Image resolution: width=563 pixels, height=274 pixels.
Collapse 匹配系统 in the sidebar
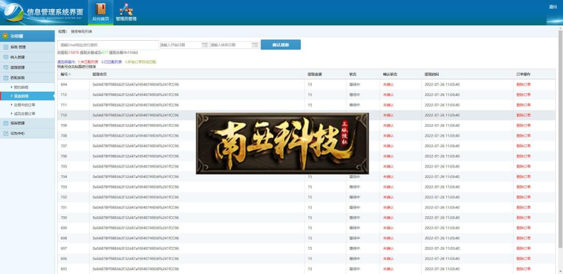tap(27, 77)
